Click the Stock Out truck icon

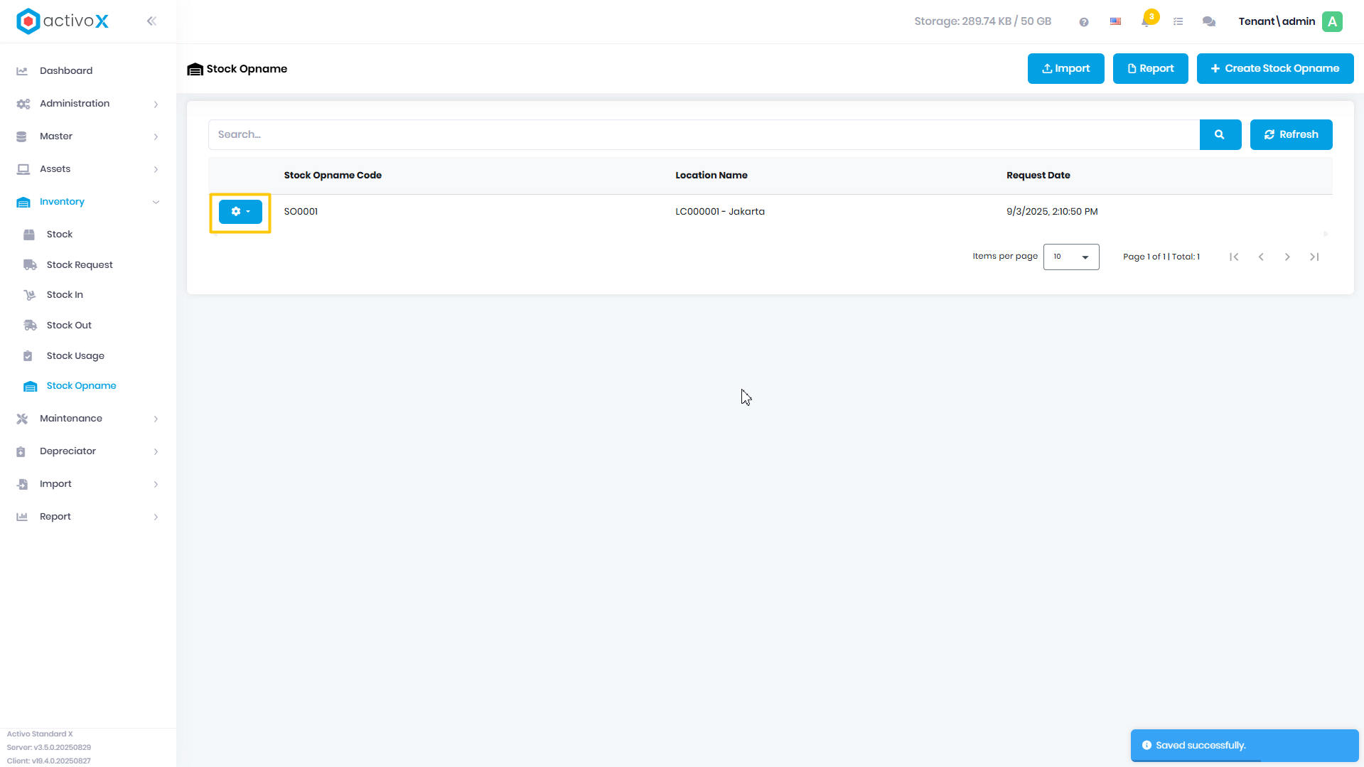tap(30, 326)
